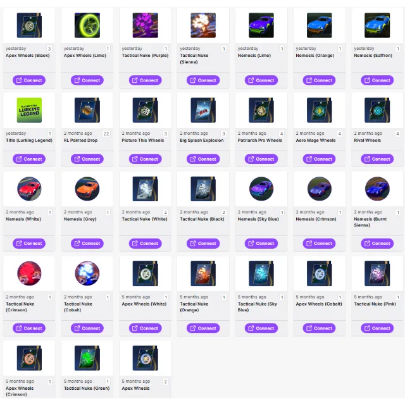This screenshot has height=405, width=405.
Task: Click the Lurking Legend title badge
Action: (29, 110)
